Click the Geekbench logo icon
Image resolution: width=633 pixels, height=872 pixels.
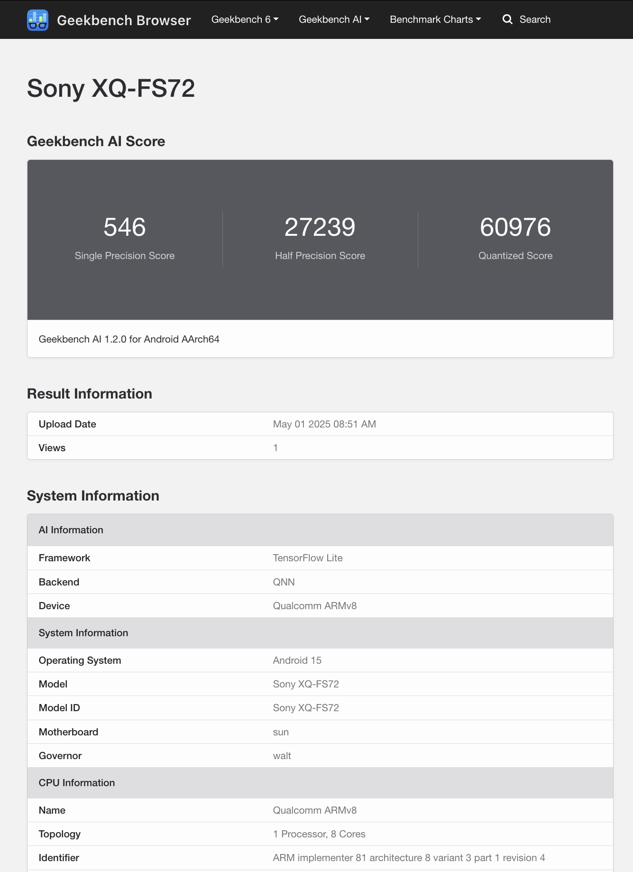(x=38, y=20)
